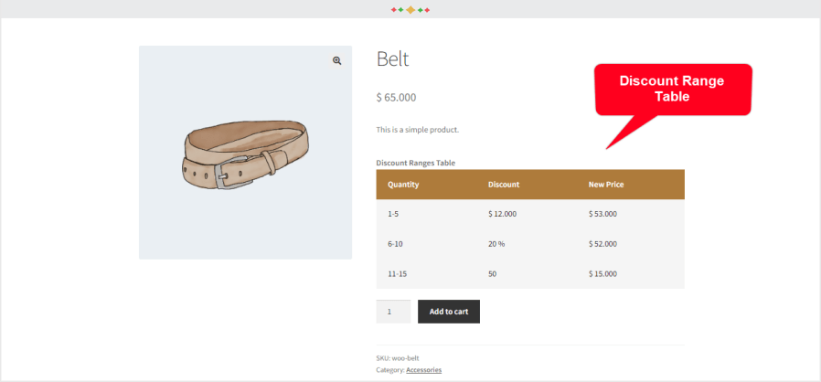Screen dimensions: 821x382
Task: Click the New Price column header
Action: [606, 185]
